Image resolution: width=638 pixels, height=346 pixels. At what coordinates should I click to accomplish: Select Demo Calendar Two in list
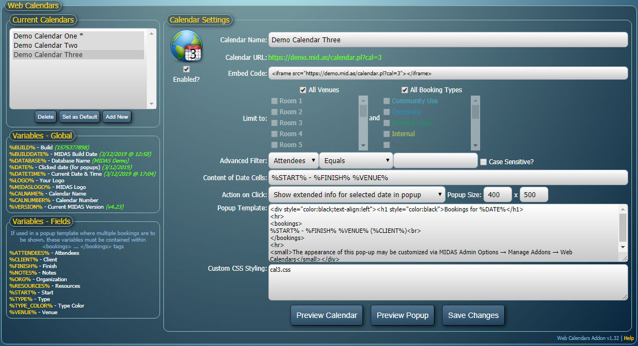78,46
